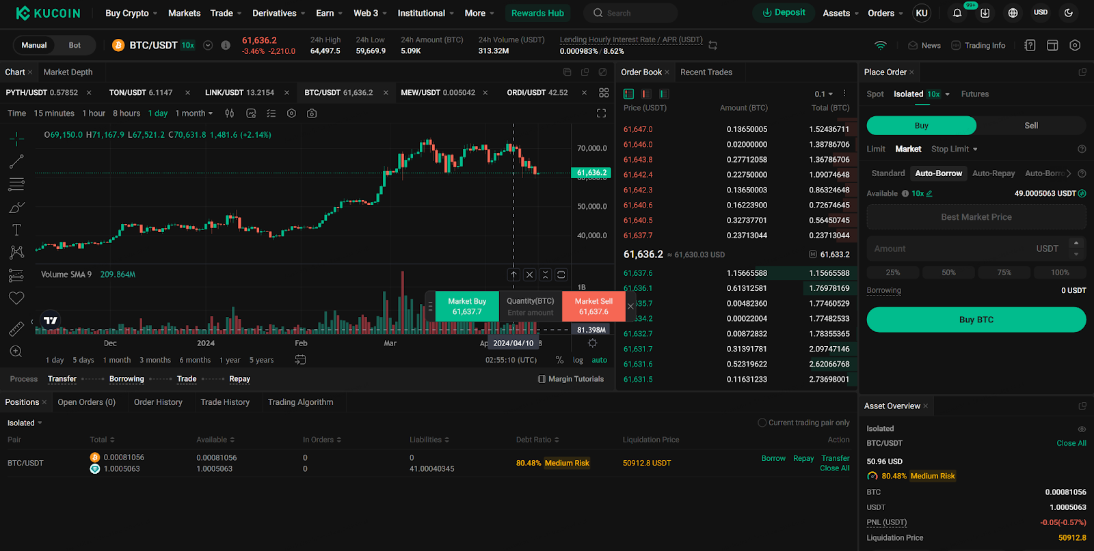Screen dimensions: 1094x551
Task: Toggle log scale on chart
Action: point(578,360)
